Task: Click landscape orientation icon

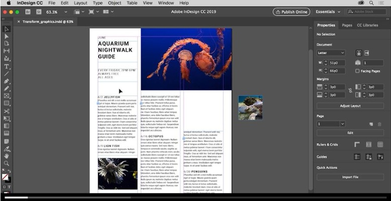Action: click(367, 53)
